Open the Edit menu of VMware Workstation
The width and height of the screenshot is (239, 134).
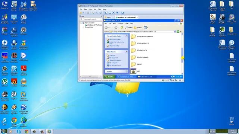pos(86,9)
